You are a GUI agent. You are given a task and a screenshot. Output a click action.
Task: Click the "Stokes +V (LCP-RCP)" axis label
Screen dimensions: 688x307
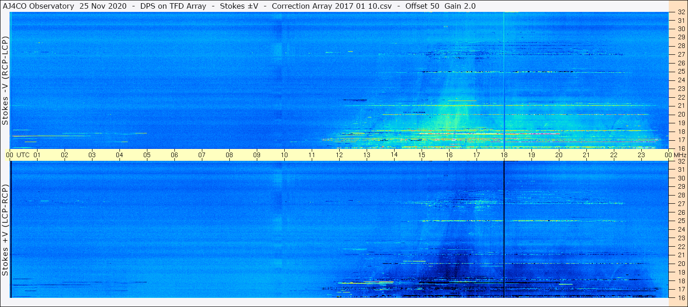click(5, 231)
